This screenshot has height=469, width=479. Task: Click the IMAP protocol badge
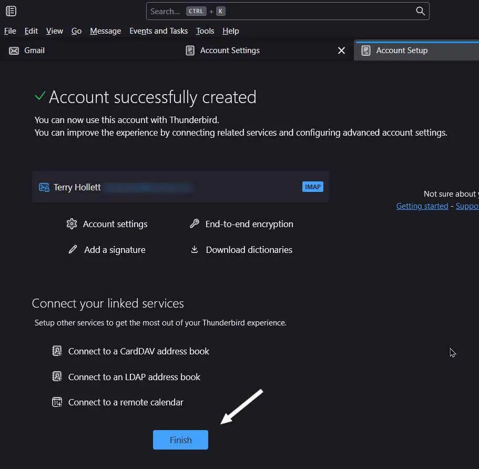point(312,187)
